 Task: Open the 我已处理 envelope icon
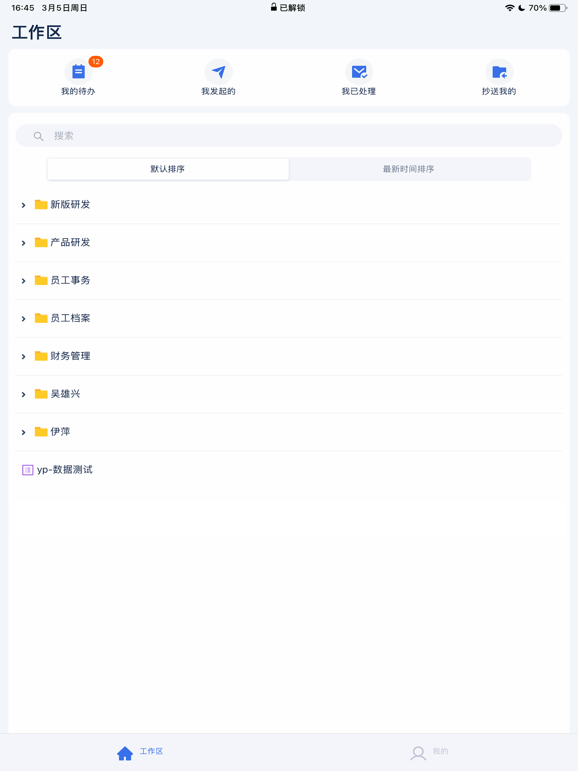point(359,72)
